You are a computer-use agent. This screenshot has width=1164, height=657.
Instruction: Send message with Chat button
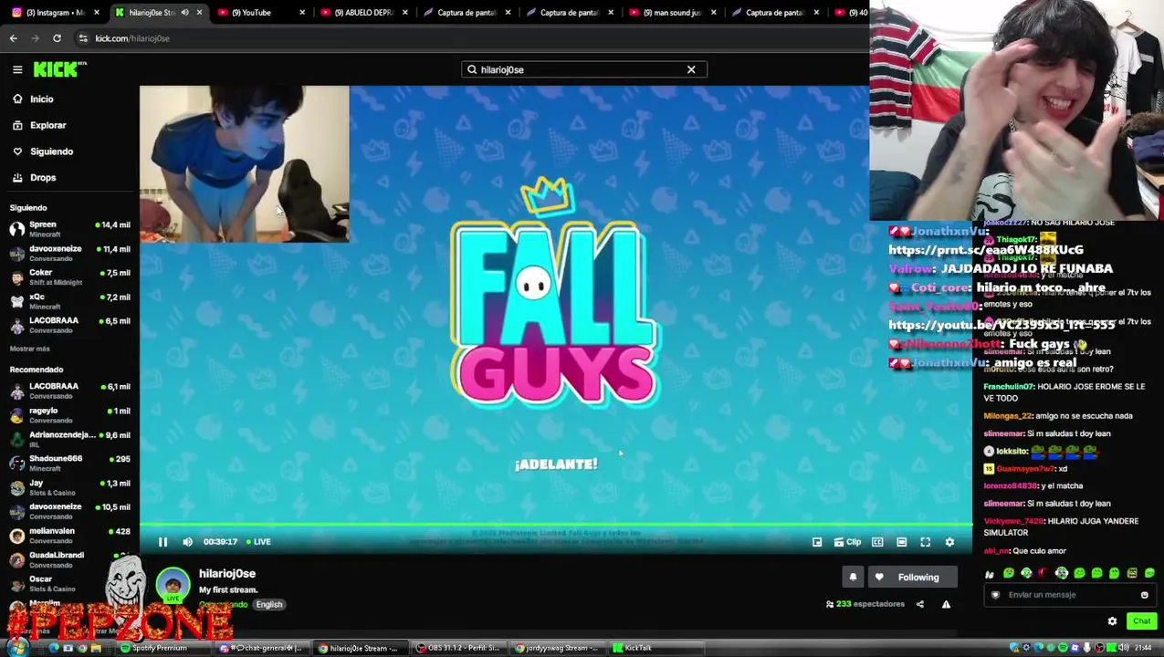[x=1141, y=621]
